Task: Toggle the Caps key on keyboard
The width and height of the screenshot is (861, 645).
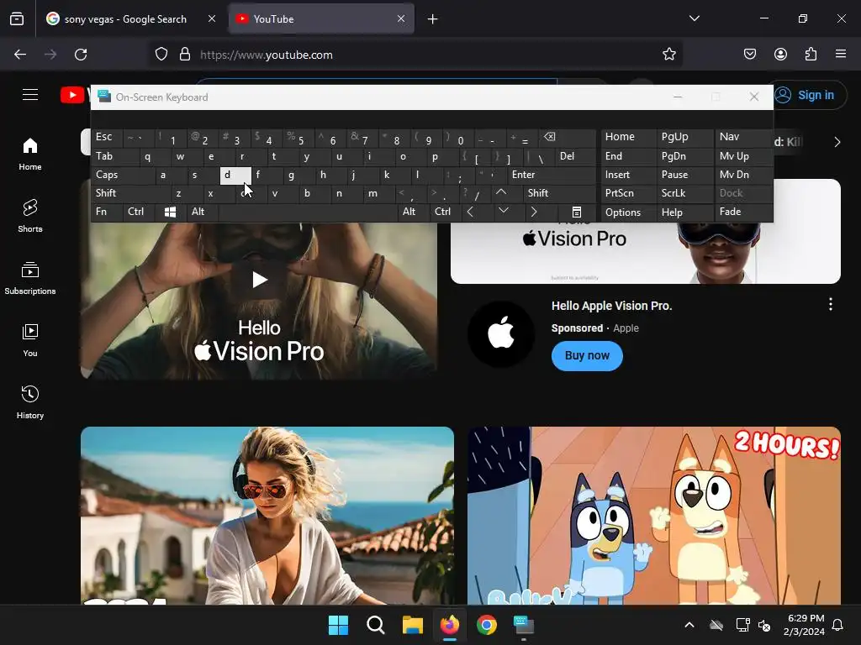Action: pyautogui.click(x=123, y=175)
